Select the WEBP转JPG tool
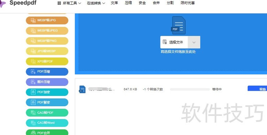267x135 pixels. pyautogui.click(x=47, y=20)
